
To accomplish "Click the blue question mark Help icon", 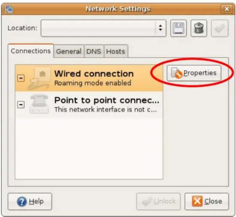I will (22, 201).
